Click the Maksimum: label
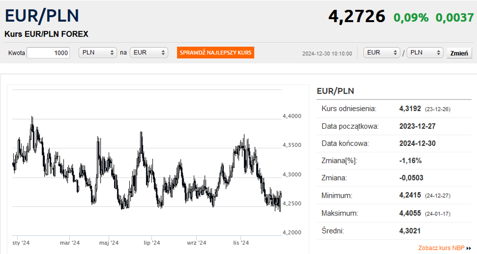Screen dimensions: 477x254 click(340, 213)
